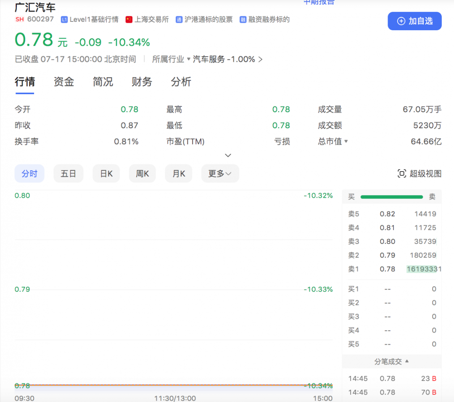Switch to the 资金 tab

pyautogui.click(x=64, y=82)
